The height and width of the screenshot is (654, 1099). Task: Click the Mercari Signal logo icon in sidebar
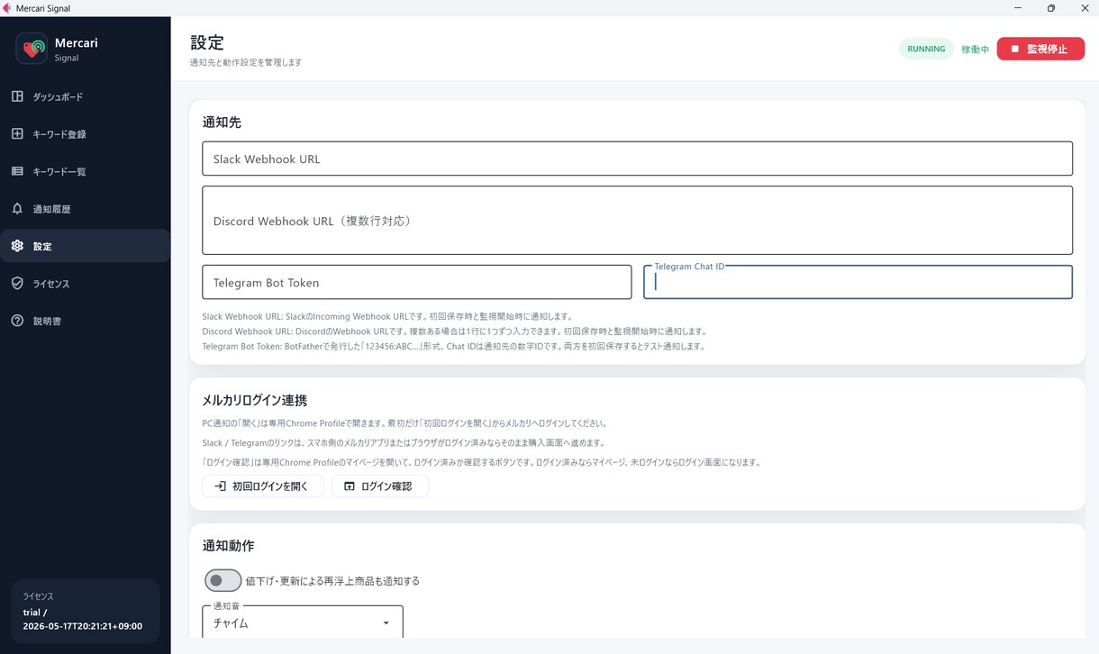32,49
